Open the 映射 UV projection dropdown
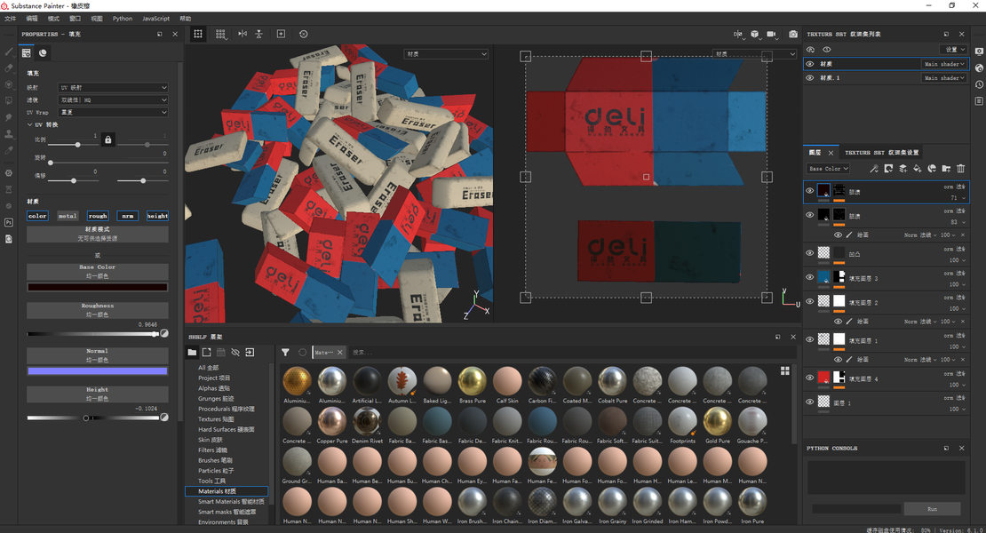The width and height of the screenshot is (986, 533). (113, 87)
